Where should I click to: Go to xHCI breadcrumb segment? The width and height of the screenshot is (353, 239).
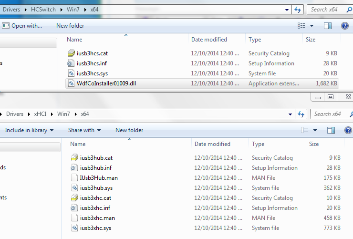point(40,114)
